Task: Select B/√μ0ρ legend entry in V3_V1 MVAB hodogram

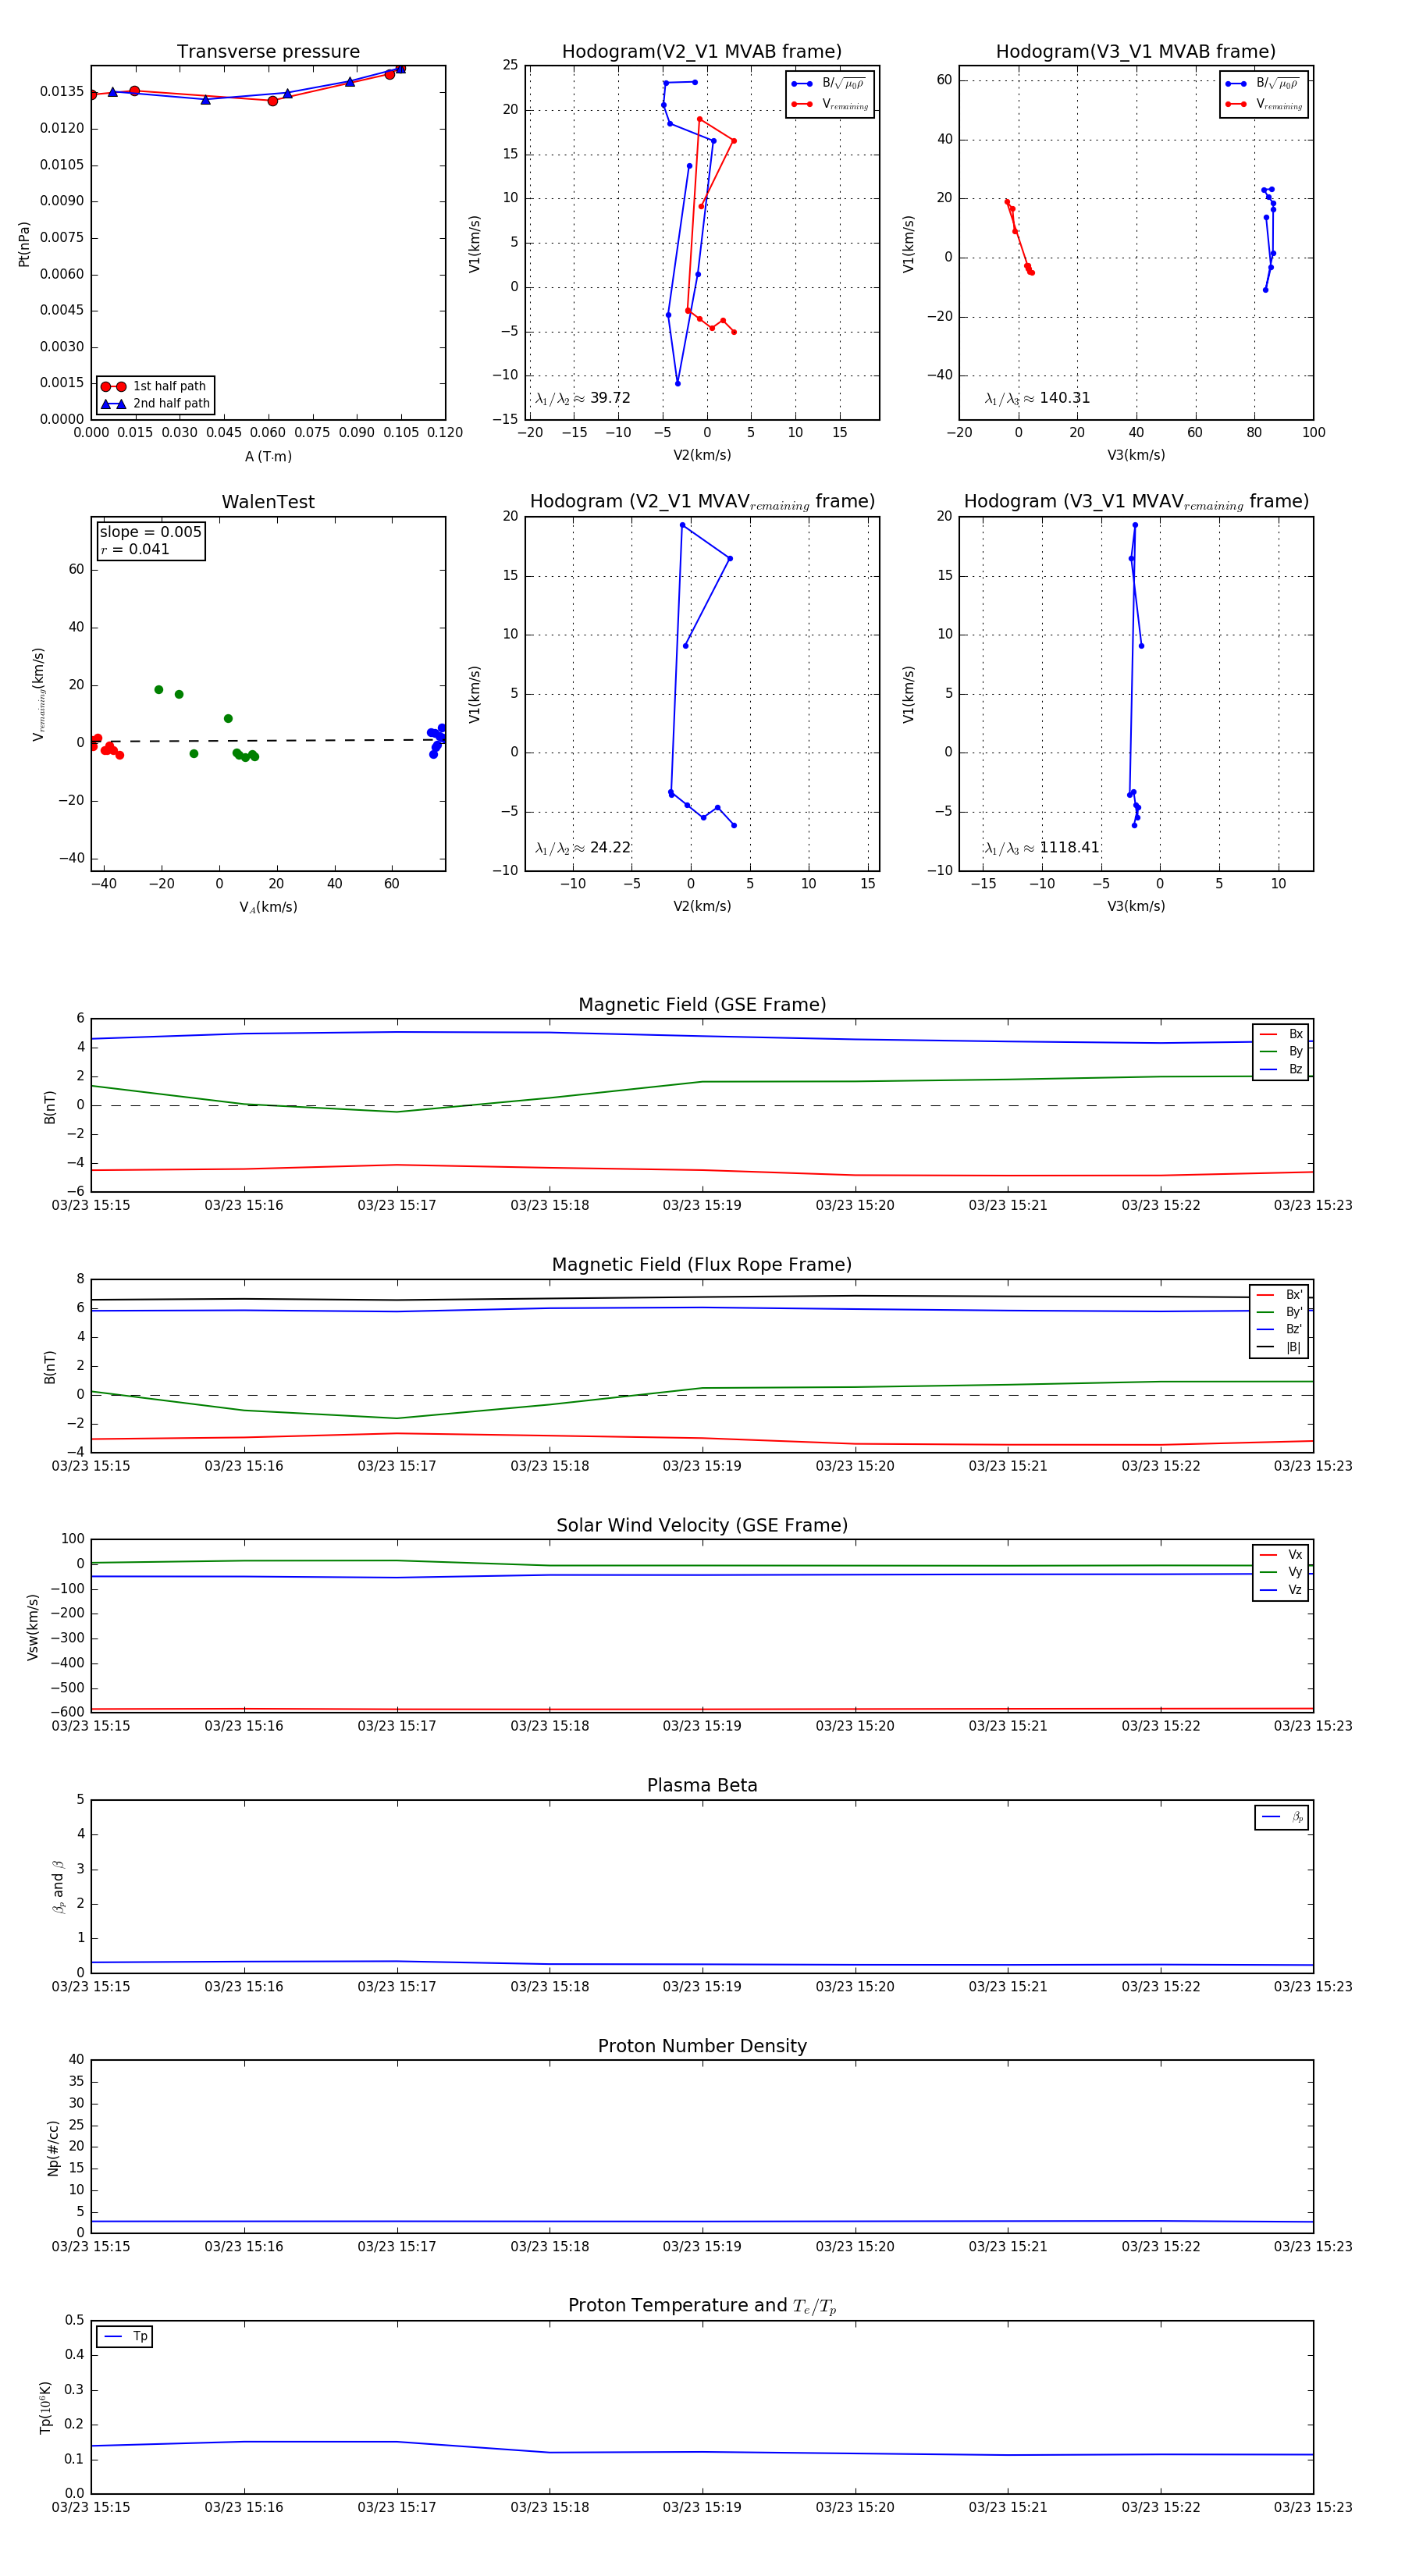Action: tap(1263, 84)
